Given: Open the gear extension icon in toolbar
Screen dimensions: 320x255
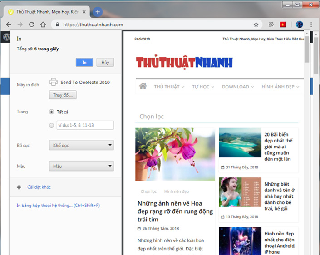Looking at the screenshot, I should click(271, 25).
